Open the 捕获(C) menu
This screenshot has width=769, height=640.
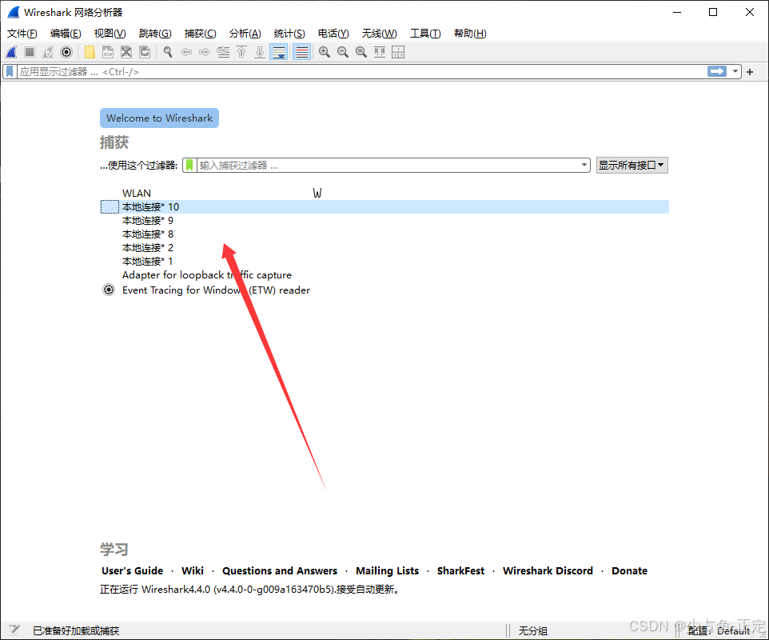point(200,34)
